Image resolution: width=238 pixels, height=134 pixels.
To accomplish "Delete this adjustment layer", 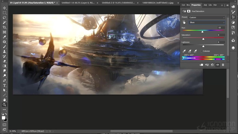I will click(223, 65).
